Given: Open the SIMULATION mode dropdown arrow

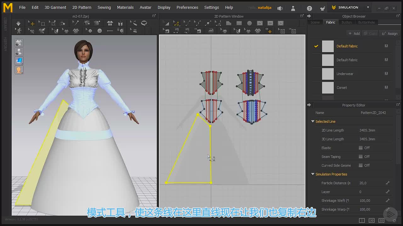Looking at the screenshot, I should tap(368, 7).
